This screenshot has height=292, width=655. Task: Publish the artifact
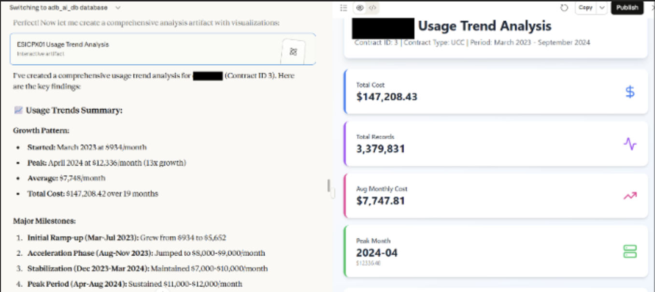tap(627, 8)
